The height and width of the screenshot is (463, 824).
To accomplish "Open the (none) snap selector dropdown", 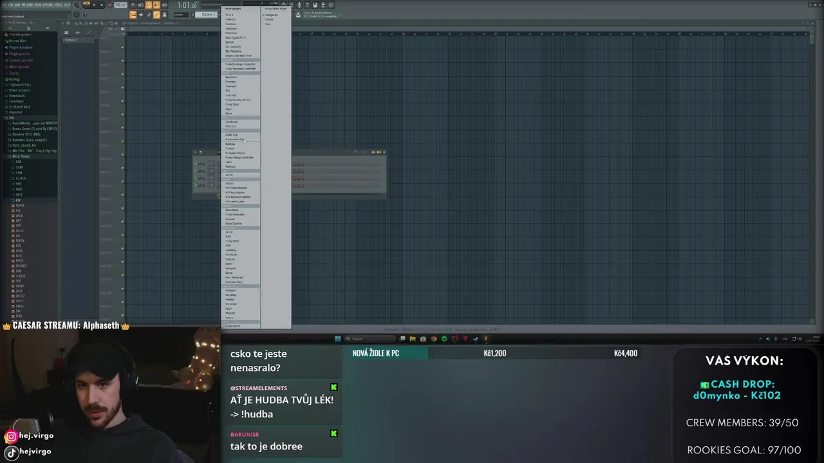I will point(182,14).
